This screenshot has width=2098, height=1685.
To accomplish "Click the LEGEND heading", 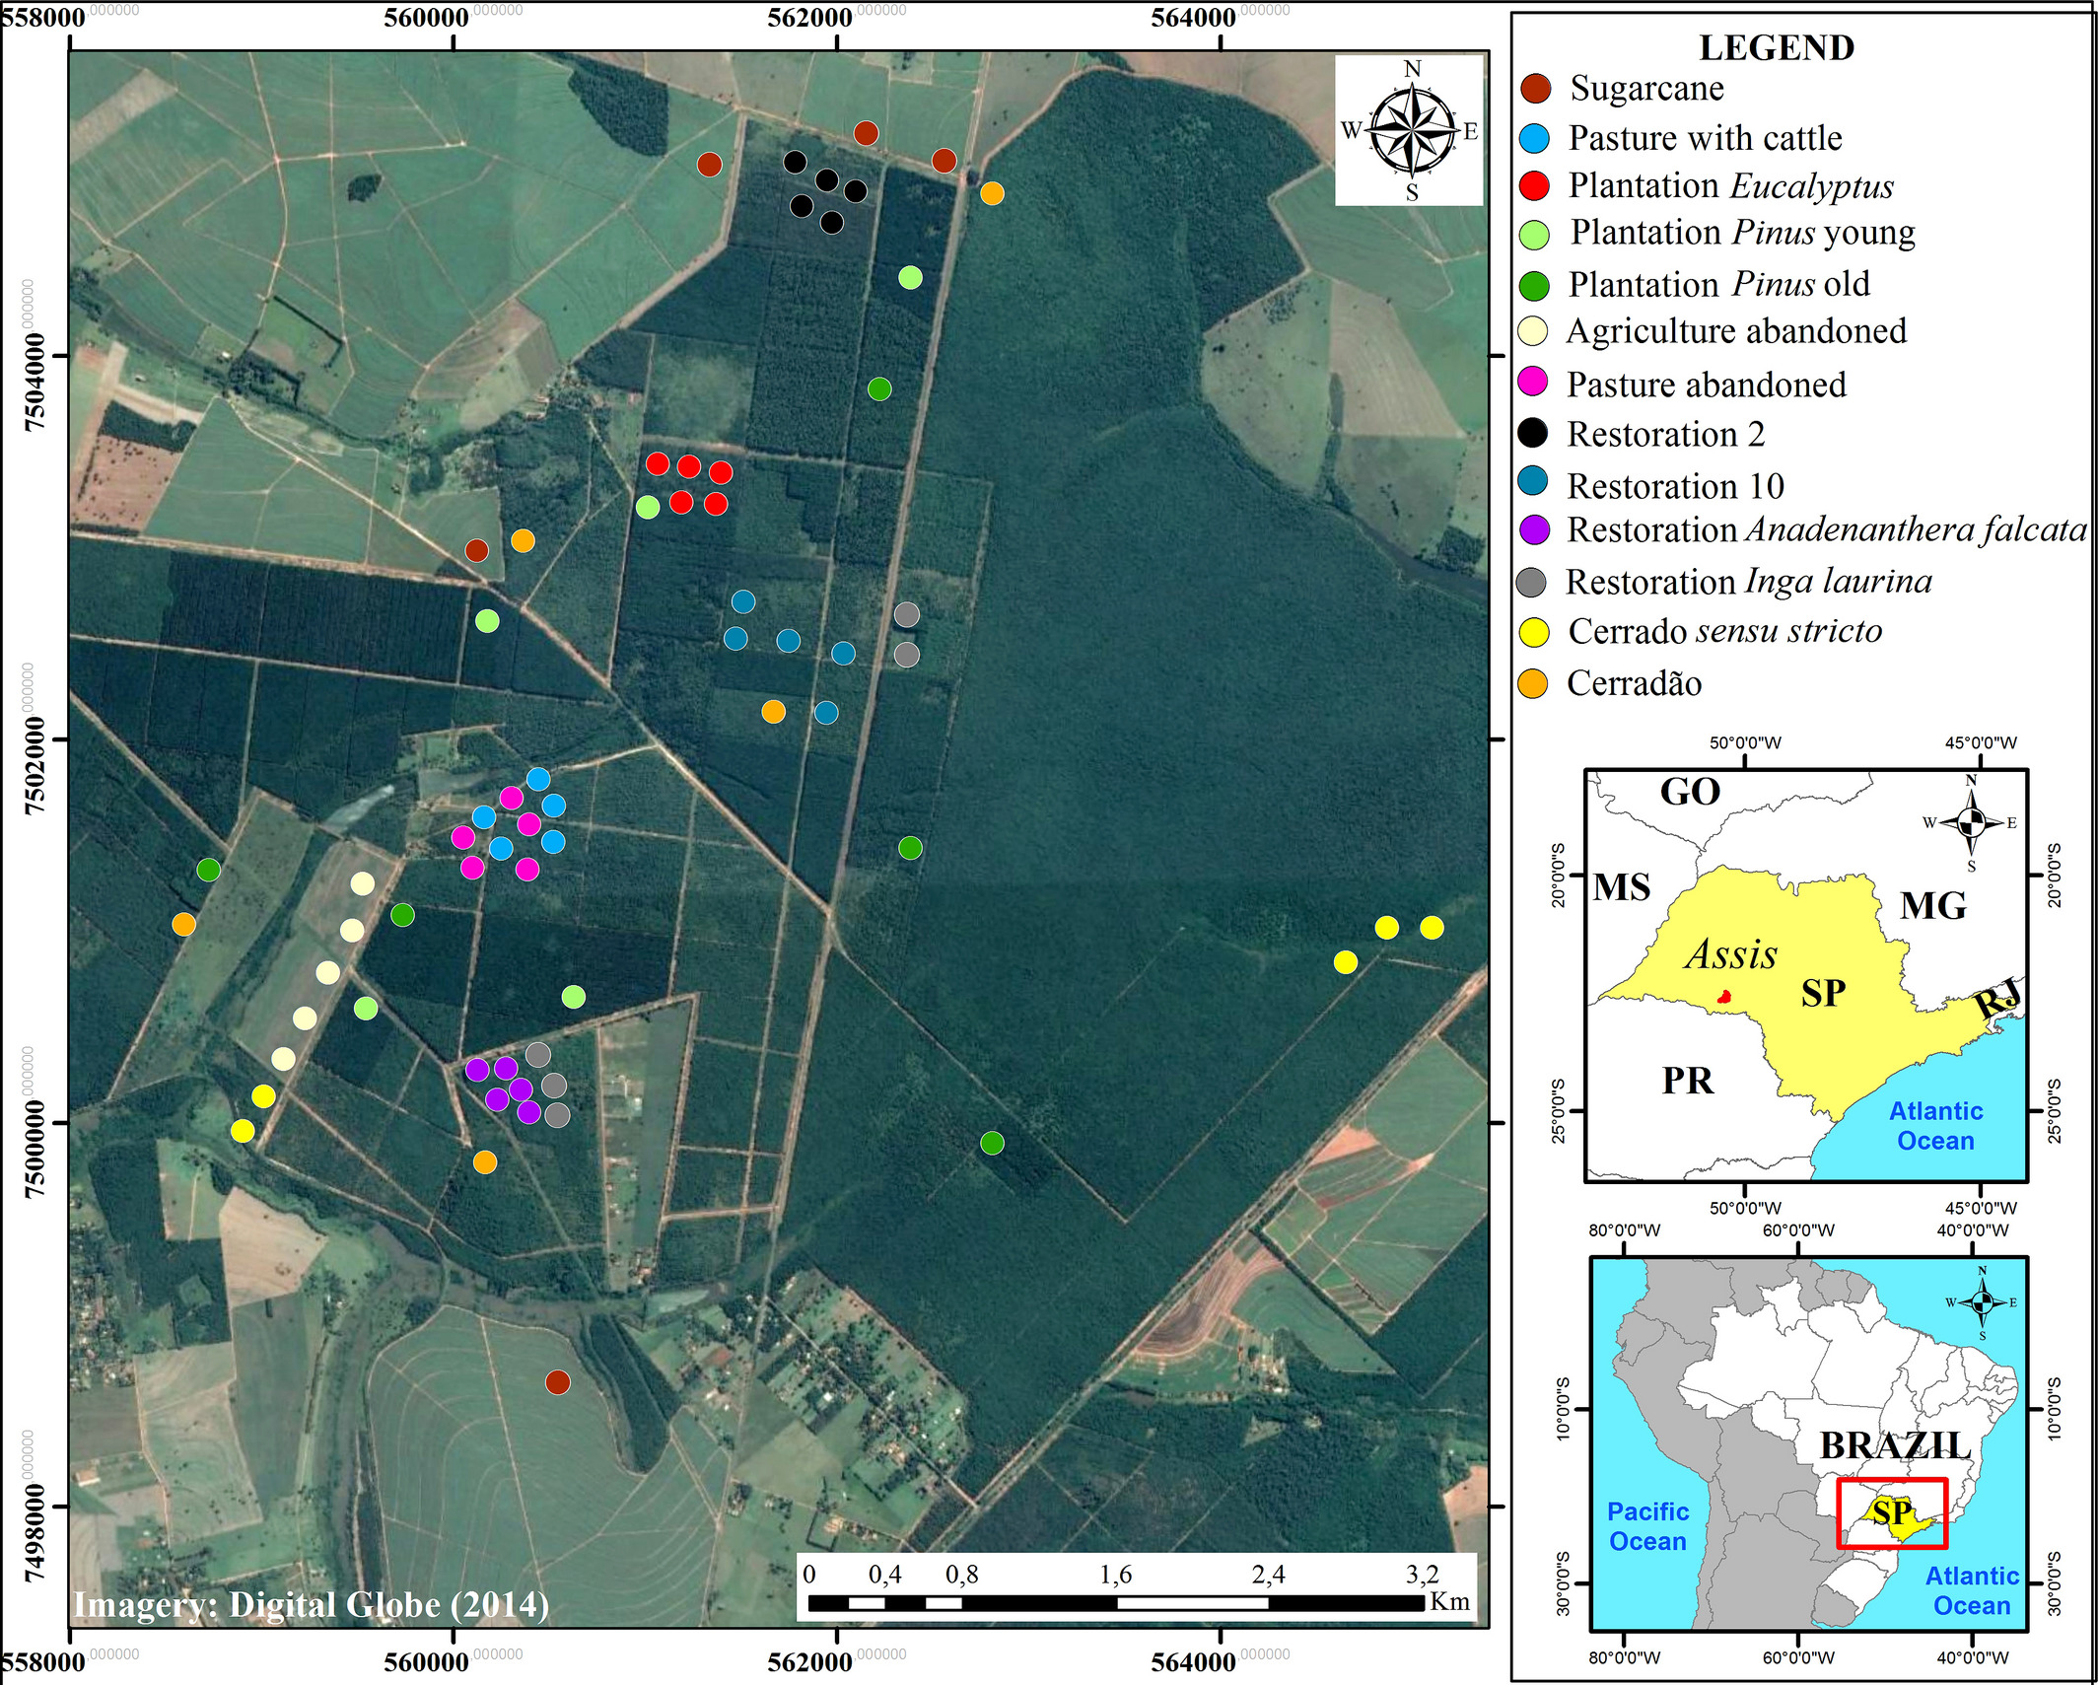I will pos(1777,47).
